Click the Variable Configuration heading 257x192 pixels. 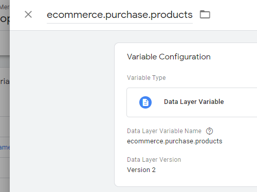tap(169, 57)
